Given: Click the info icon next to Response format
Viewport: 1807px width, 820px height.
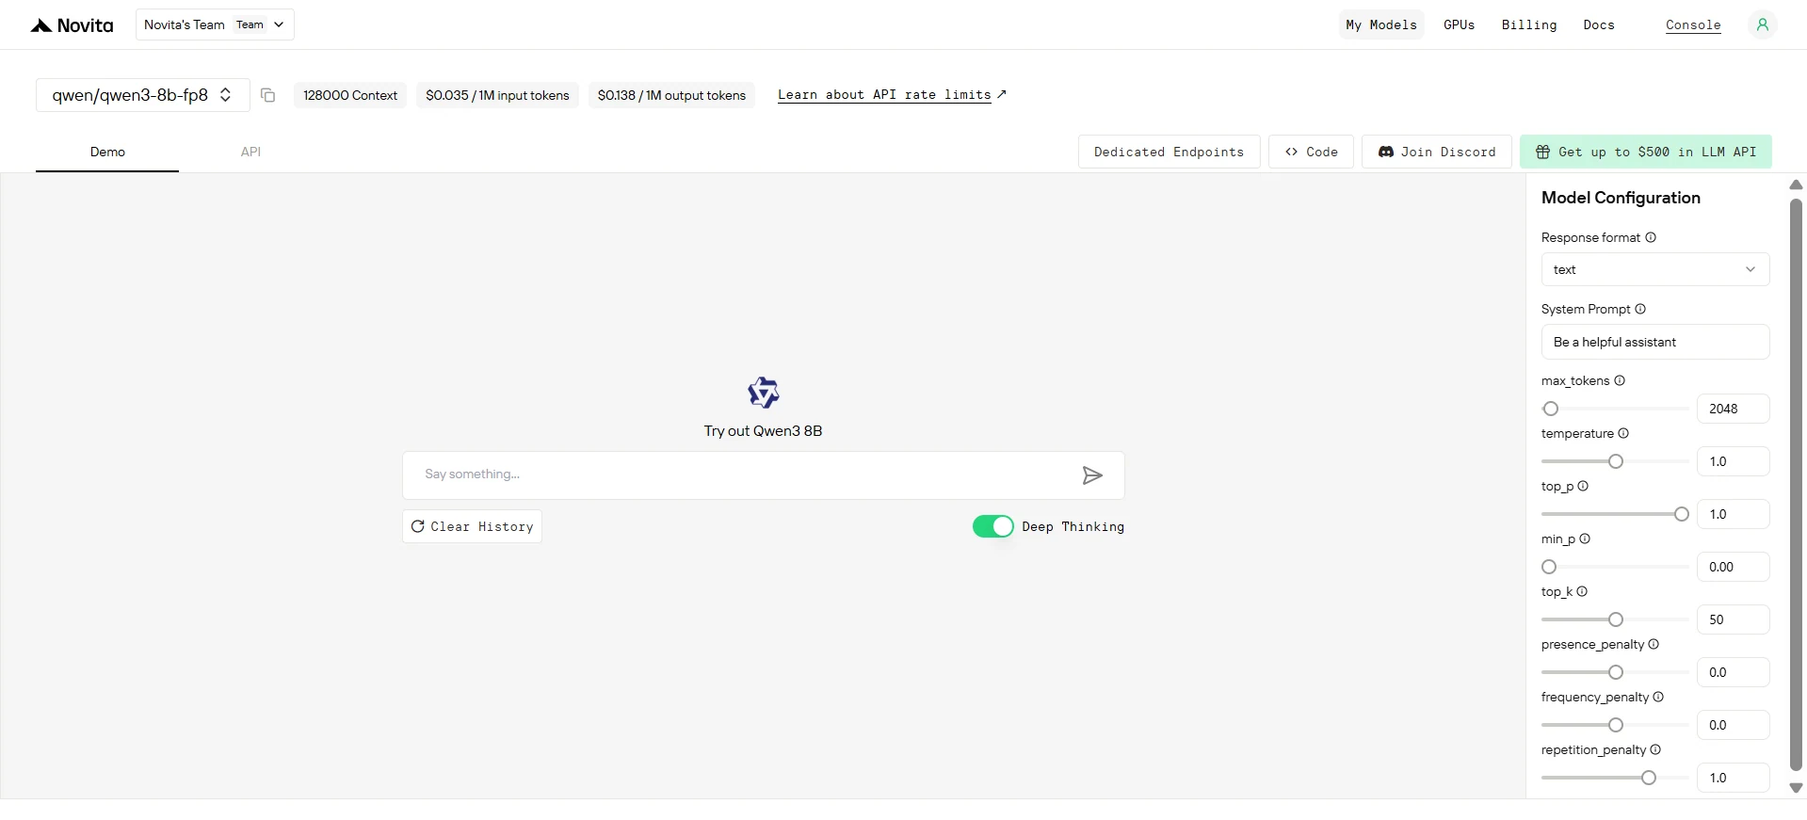Looking at the screenshot, I should tap(1651, 237).
